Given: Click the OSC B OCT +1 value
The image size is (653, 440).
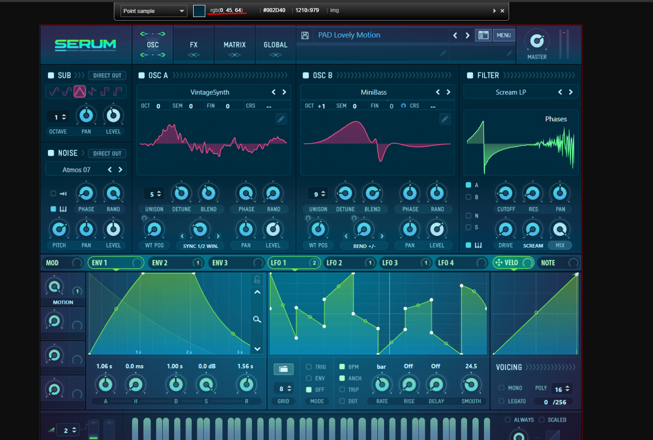Looking at the screenshot, I should click(x=321, y=106).
